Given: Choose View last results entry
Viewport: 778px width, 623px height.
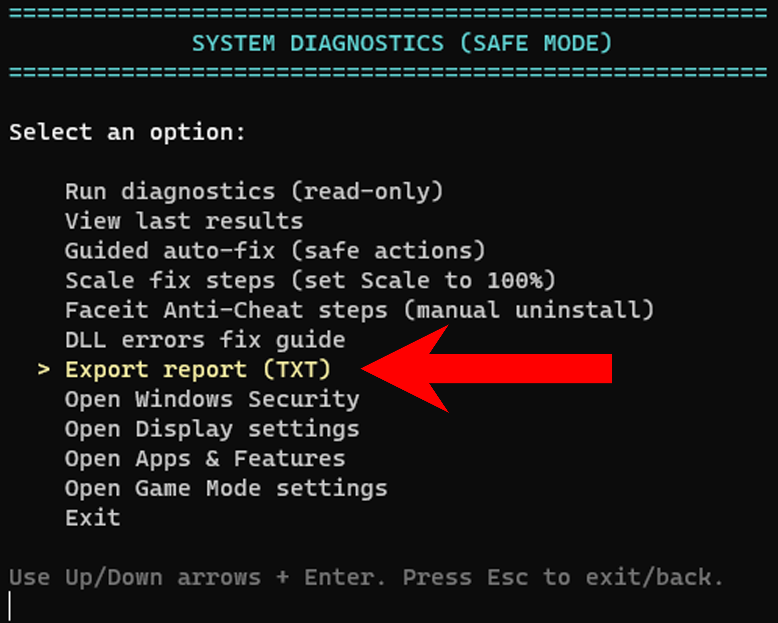Looking at the screenshot, I should point(184,221).
